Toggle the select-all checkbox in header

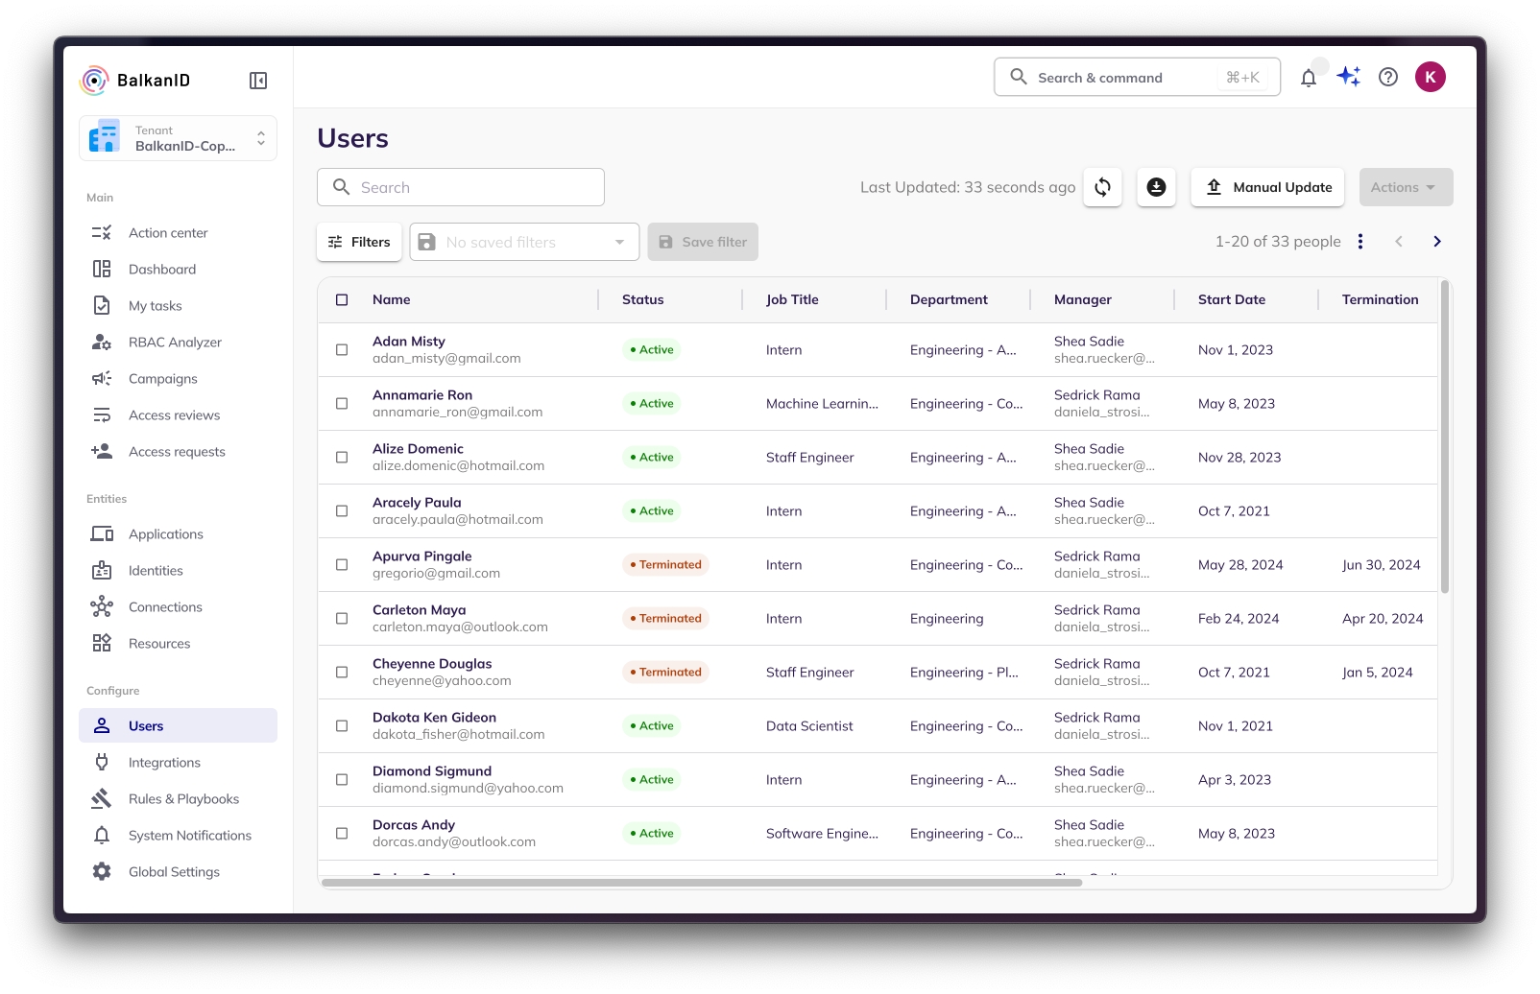tap(342, 299)
